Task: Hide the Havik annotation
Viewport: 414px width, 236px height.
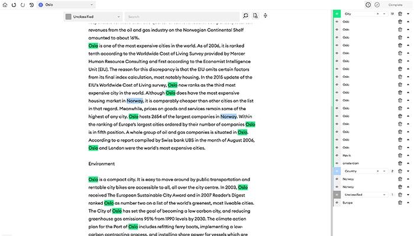Action: coord(337,155)
